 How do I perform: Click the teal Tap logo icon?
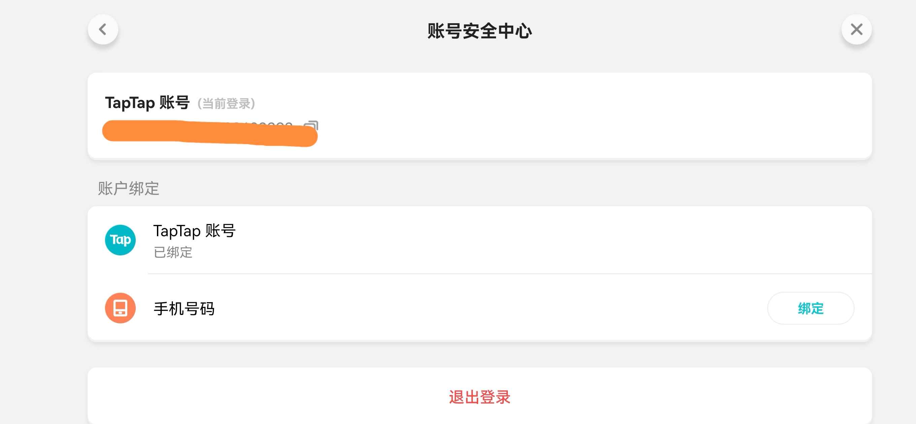[x=120, y=240]
